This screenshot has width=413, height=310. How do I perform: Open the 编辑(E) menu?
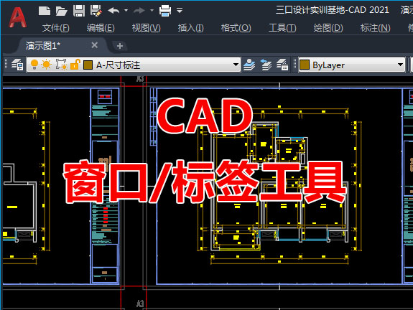[101, 28]
